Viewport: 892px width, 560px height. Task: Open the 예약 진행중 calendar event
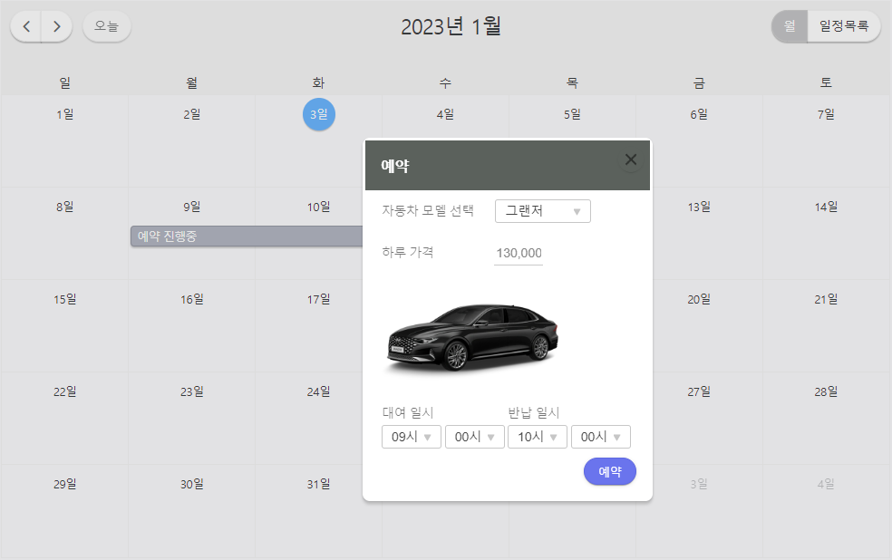[x=247, y=237]
